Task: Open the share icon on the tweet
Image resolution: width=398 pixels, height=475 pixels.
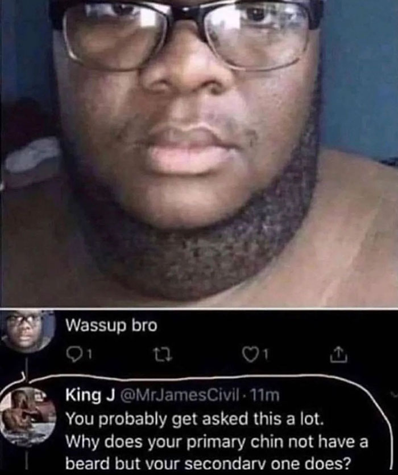Action: pos(338,354)
